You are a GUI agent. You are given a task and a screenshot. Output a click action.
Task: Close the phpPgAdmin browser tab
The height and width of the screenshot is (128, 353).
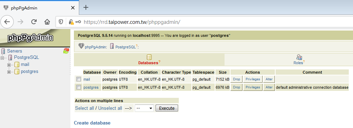73,8
